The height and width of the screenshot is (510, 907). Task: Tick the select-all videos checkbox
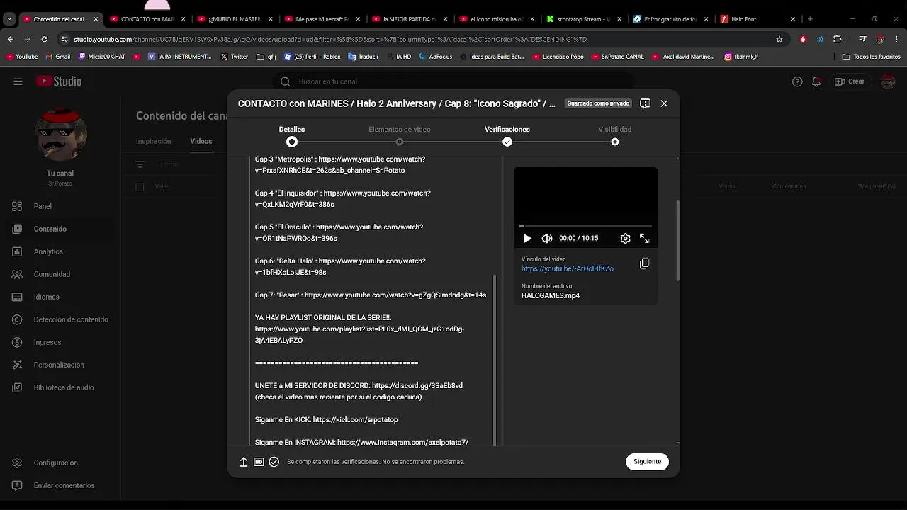point(140,187)
